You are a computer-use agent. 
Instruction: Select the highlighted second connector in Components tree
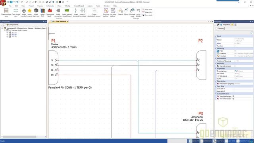14,35
